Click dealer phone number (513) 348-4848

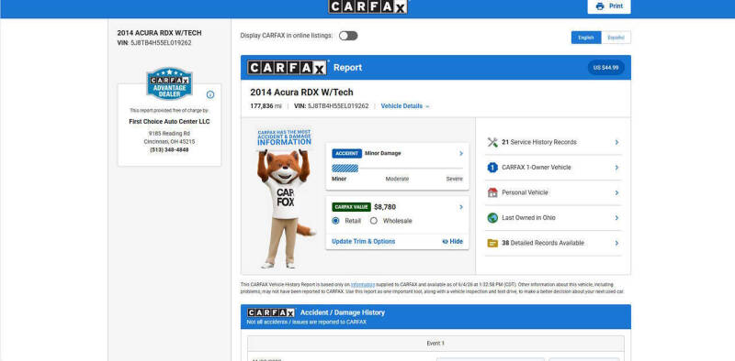click(169, 149)
